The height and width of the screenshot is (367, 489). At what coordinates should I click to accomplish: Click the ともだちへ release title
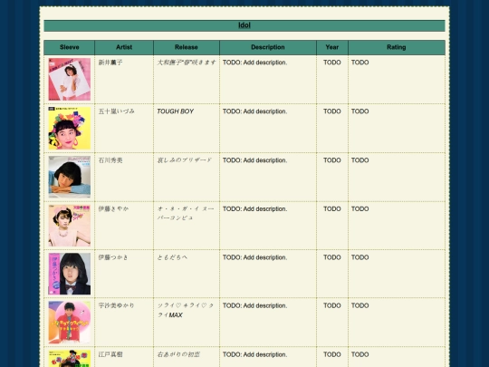(x=172, y=257)
